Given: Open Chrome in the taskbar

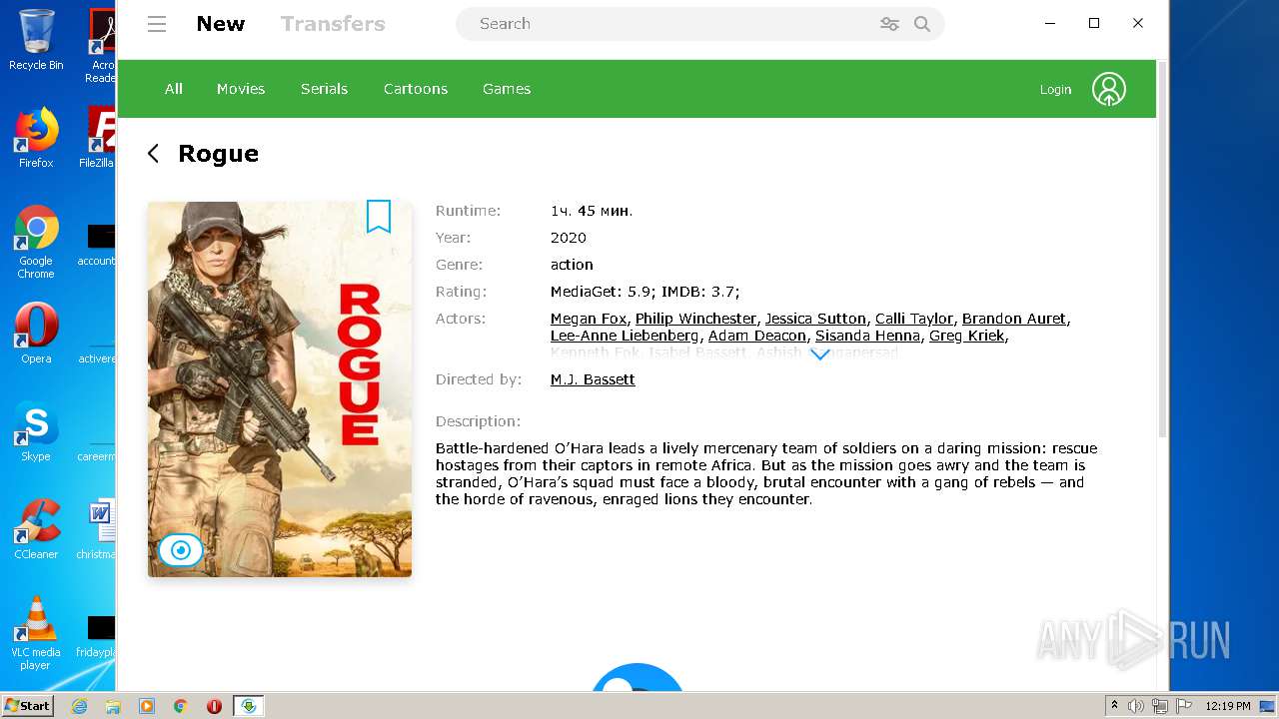Looking at the screenshot, I should pos(181,706).
